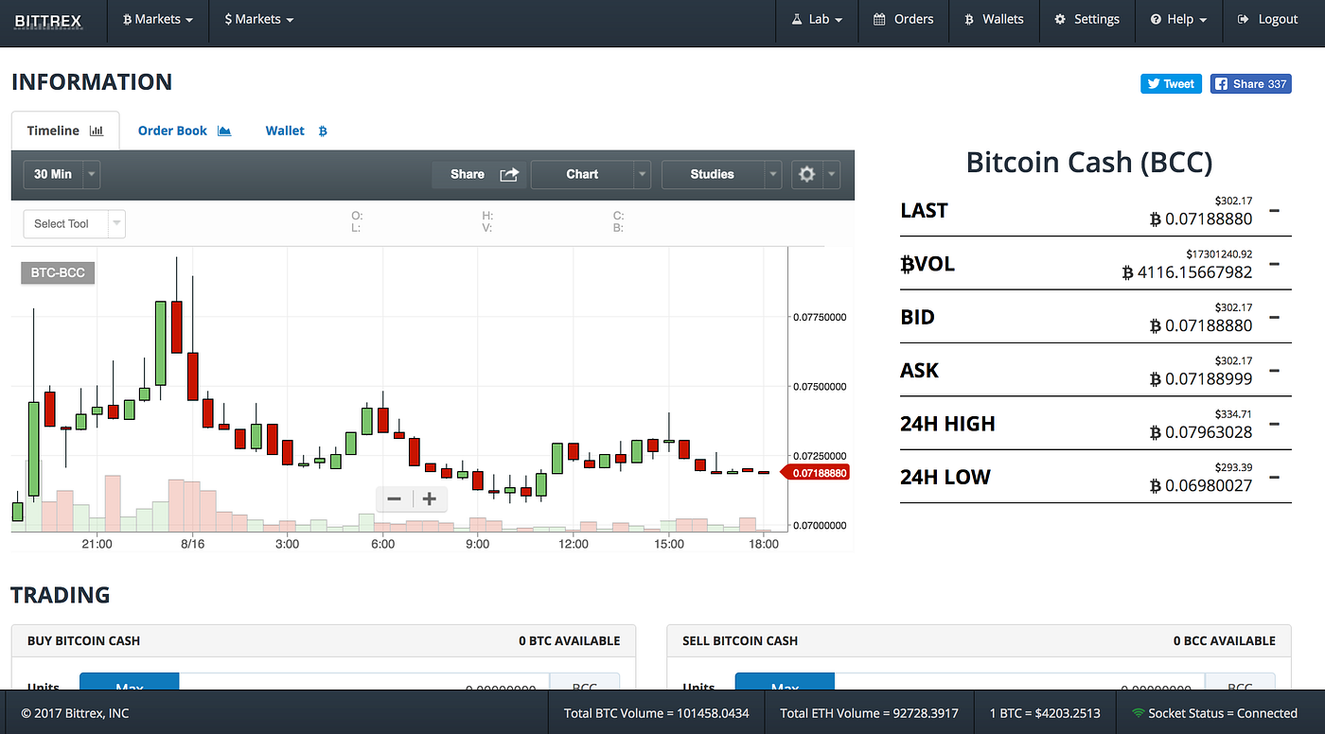Collapse the LAST row minus icon

(x=1274, y=210)
